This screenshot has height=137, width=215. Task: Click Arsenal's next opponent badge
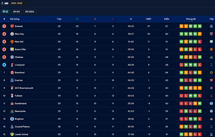211,26
